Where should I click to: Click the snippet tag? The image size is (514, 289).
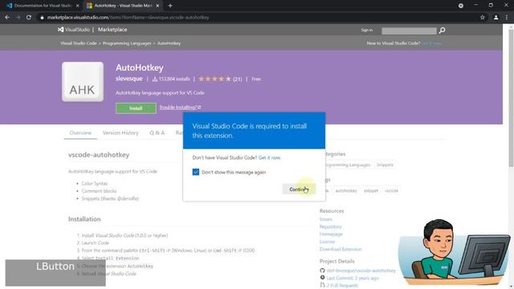[371, 190]
